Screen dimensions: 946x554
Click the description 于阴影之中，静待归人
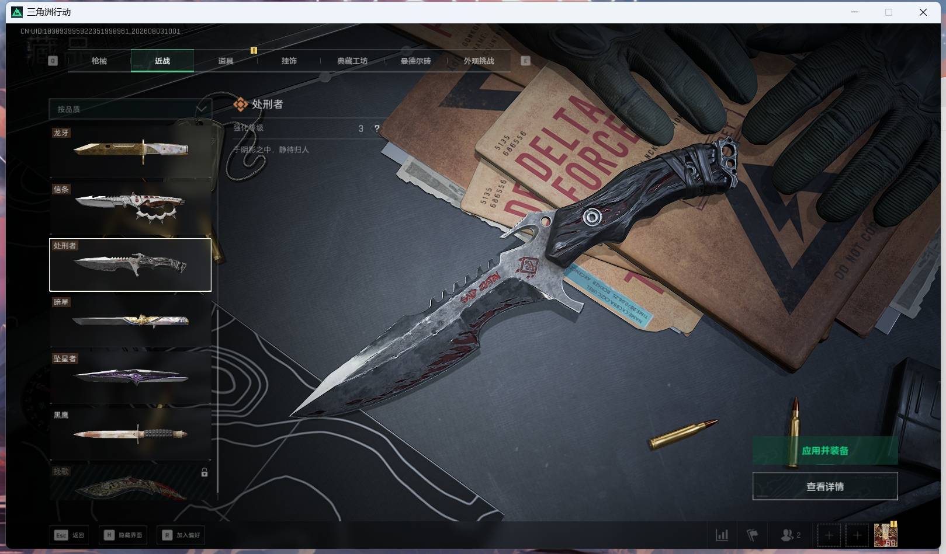[x=271, y=149]
